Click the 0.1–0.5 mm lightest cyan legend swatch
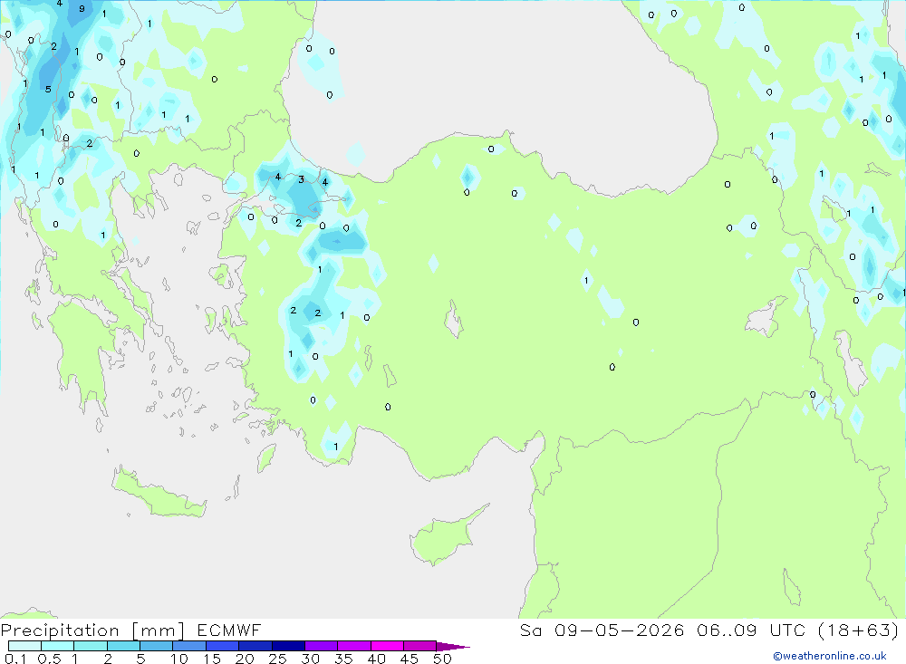 [x=24, y=646]
